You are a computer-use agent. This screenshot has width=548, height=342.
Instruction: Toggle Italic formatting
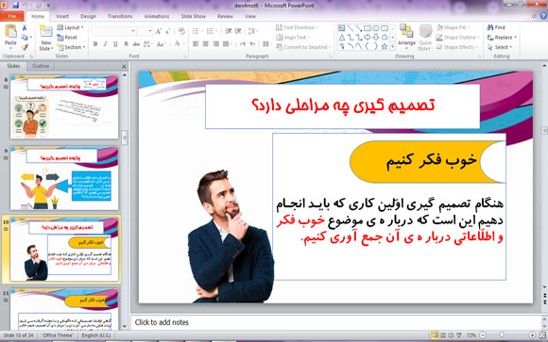(105, 44)
